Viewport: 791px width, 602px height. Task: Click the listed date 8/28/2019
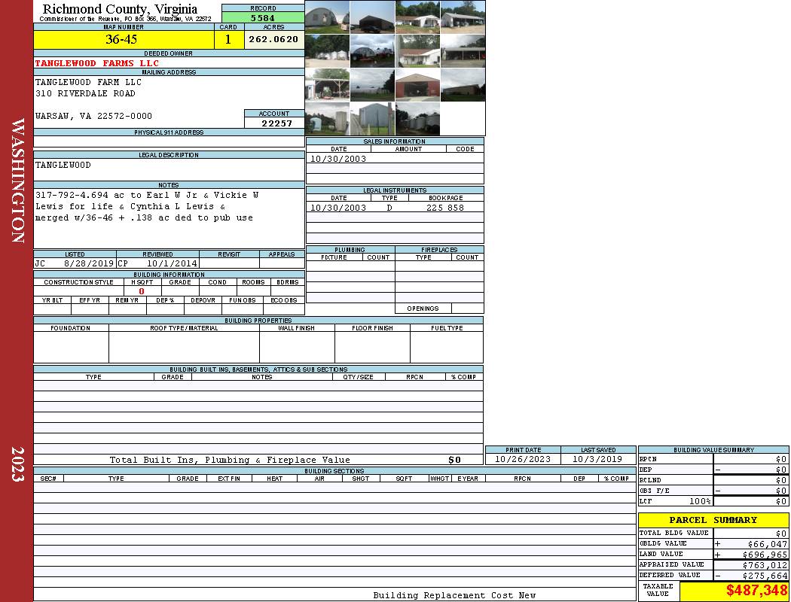[x=88, y=264]
